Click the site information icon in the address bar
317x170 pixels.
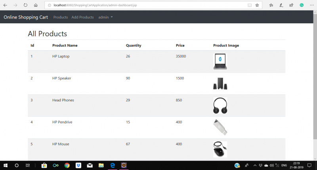pyautogui.click(x=49, y=5)
